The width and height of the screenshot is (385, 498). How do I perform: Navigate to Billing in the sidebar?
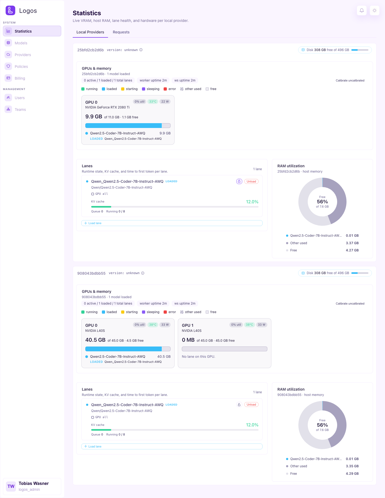(32, 78)
